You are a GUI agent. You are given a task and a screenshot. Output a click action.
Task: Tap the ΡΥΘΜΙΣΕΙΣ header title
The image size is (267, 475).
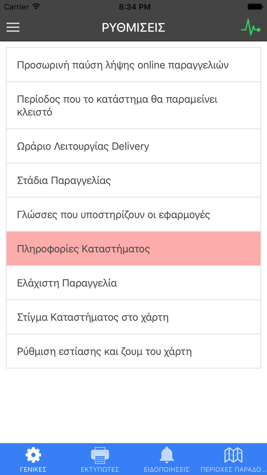[133, 27]
